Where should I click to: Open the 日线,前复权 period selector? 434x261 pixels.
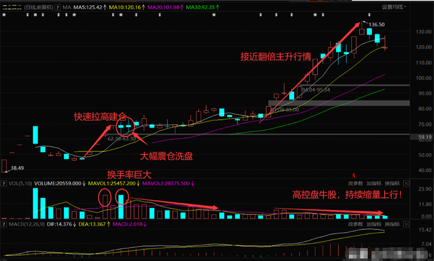tap(40, 7)
